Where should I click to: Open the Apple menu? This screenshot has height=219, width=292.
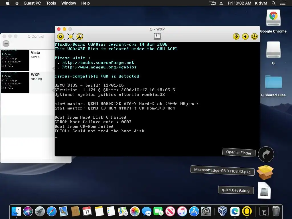pyautogui.click(x=8, y=3)
